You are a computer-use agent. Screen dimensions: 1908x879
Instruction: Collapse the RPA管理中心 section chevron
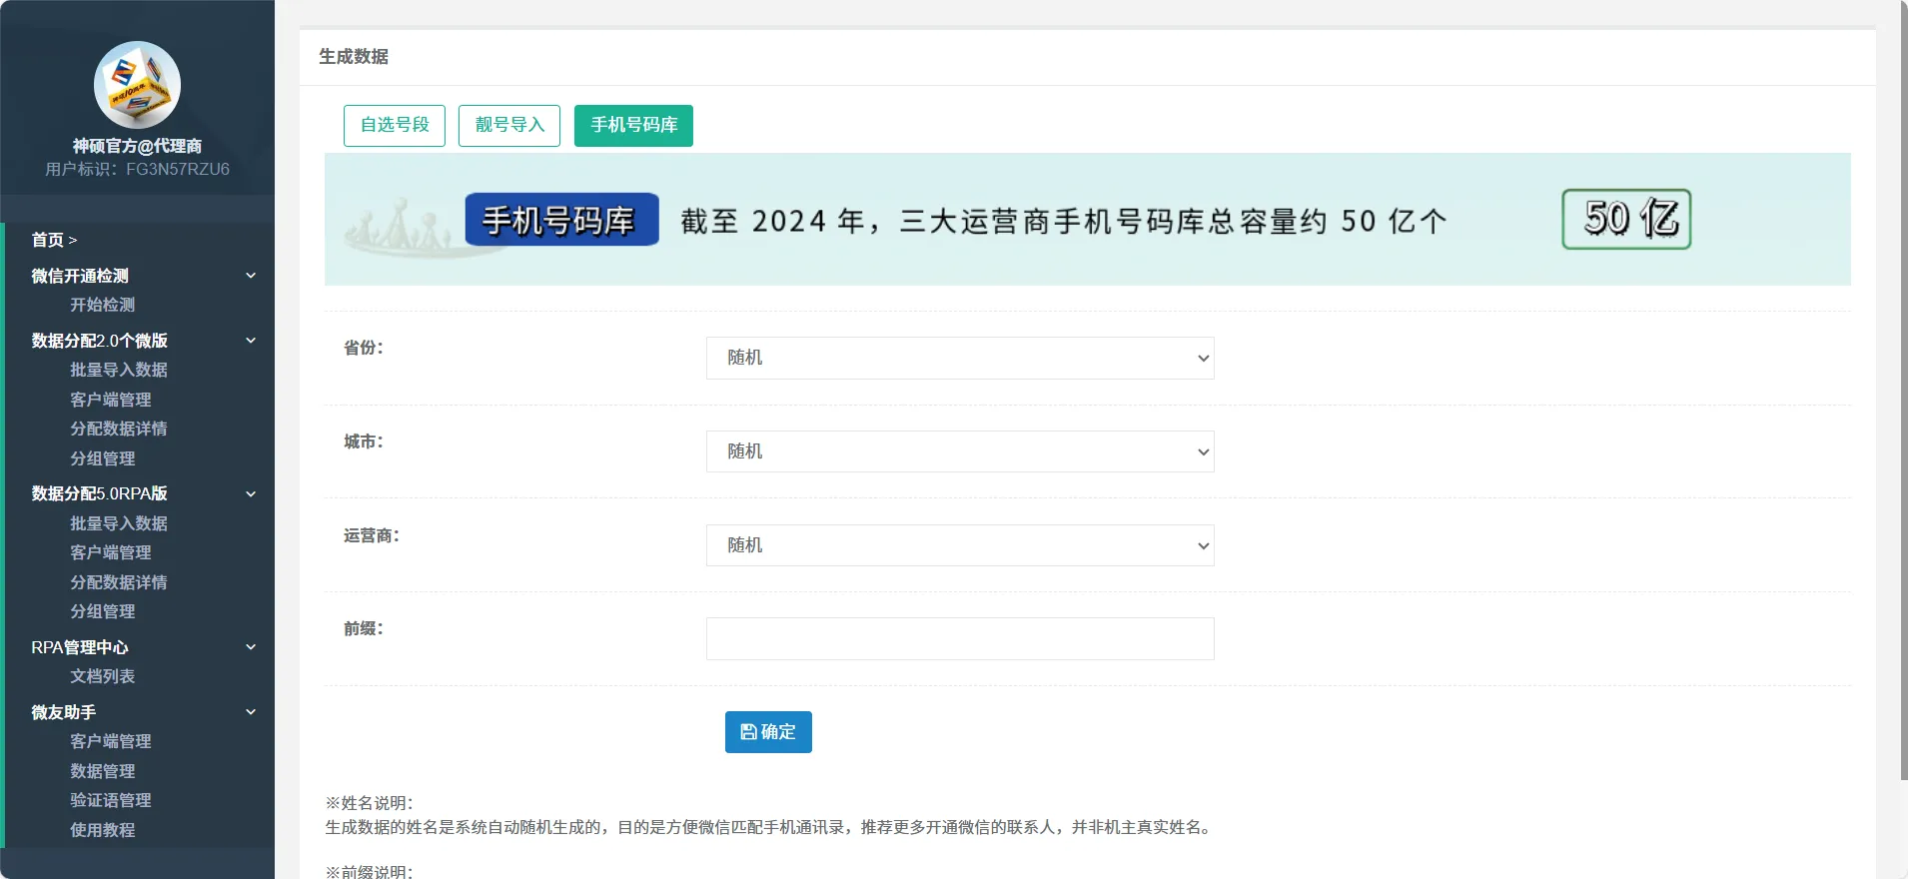pyautogui.click(x=251, y=647)
